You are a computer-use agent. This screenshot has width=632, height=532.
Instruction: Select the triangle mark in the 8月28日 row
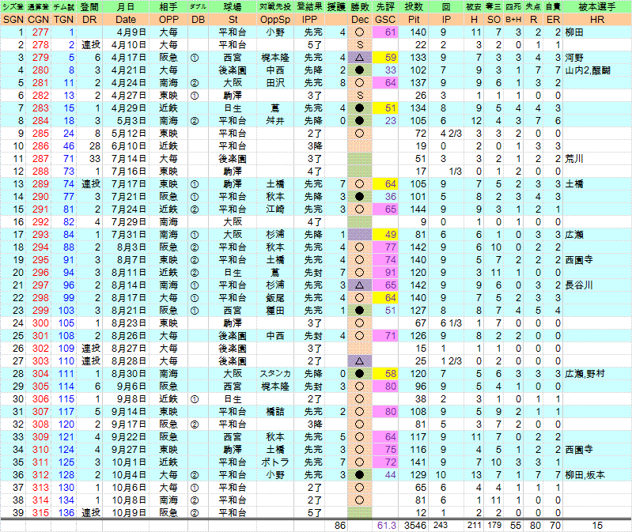[360, 360]
